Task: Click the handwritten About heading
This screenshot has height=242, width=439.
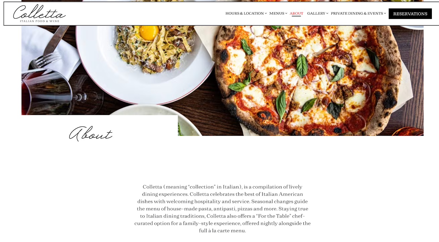Action: [91, 134]
